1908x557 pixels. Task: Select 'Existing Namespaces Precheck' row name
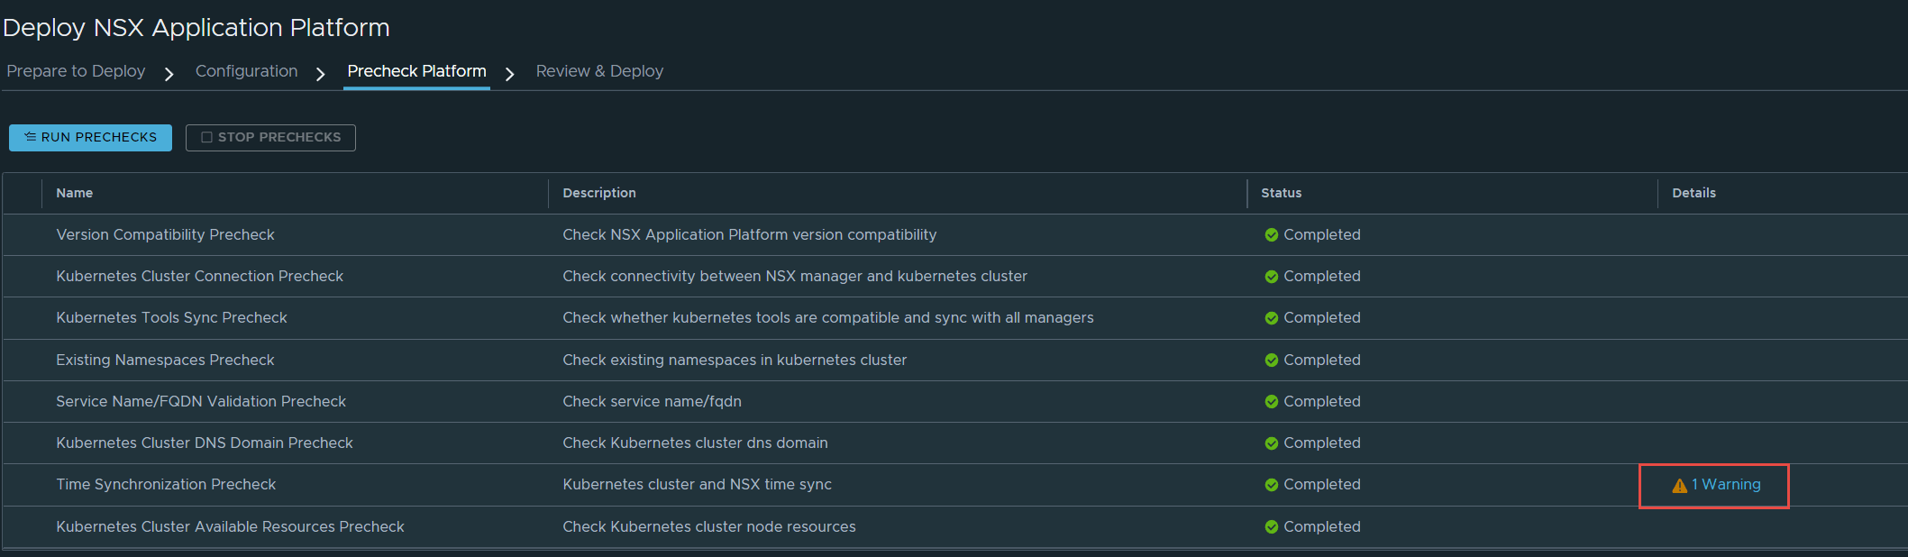(x=165, y=360)
